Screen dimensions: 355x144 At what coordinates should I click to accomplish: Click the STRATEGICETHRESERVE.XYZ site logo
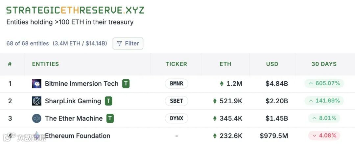coord(75,10)
